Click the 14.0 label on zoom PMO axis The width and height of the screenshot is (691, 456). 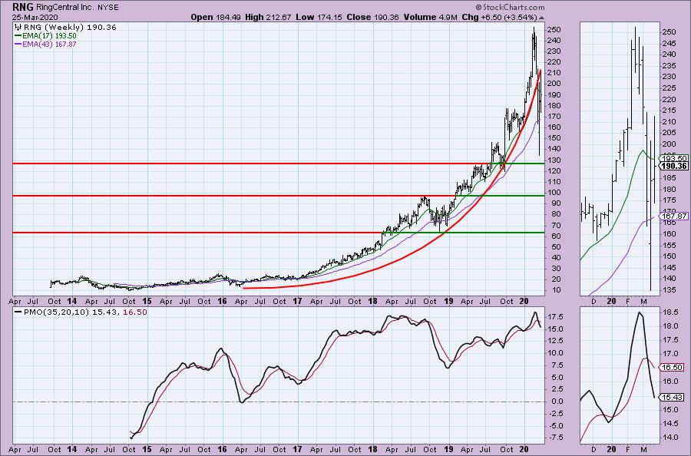(x=670, y=438)
